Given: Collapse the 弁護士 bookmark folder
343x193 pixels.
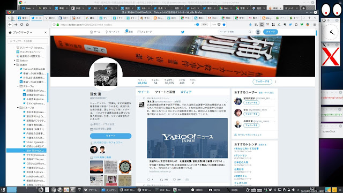Looking at the screenshot, I should pyautogui.click(x=14, y=65).
